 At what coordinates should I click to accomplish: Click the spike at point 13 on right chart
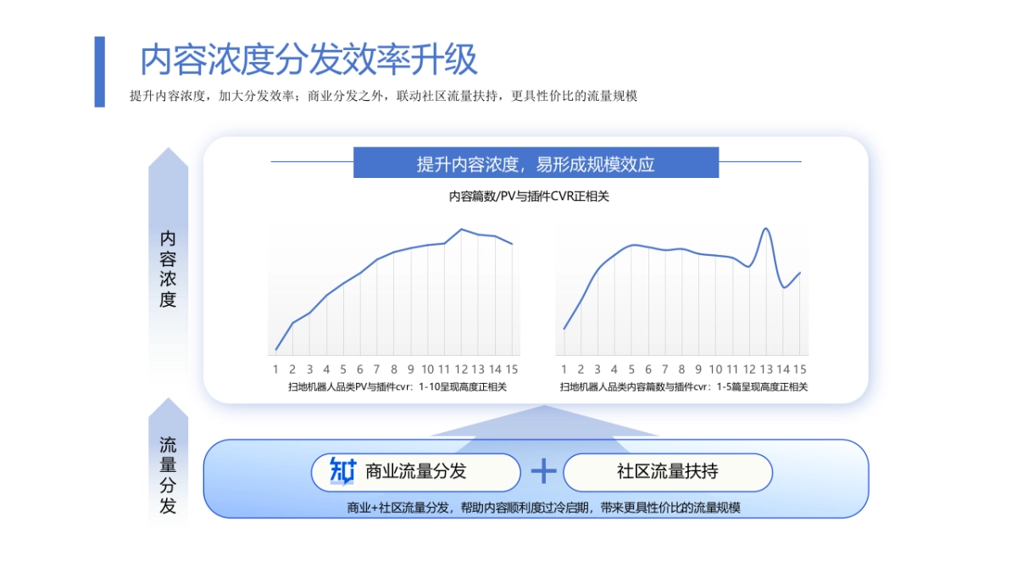(x=767, y=230)
